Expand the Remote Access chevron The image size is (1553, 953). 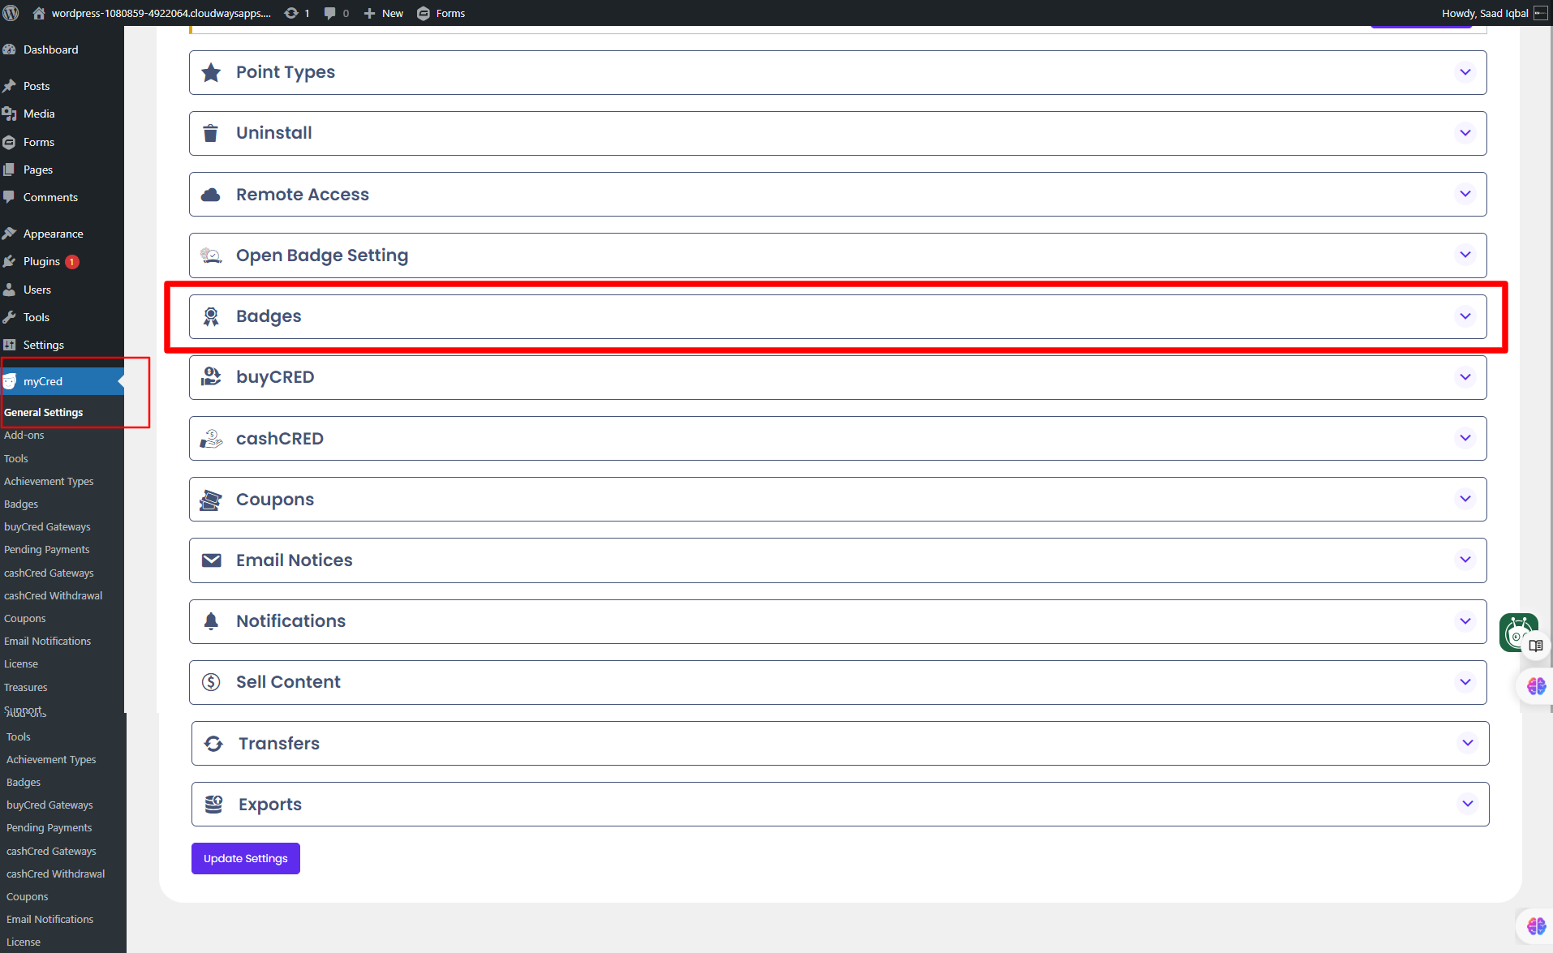point(1465,194)
